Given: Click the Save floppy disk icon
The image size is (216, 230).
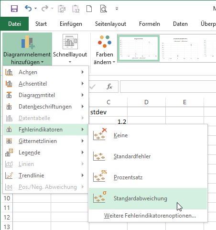Looking at the screenshot, I should pyautogui.click(x=14, y=9).
